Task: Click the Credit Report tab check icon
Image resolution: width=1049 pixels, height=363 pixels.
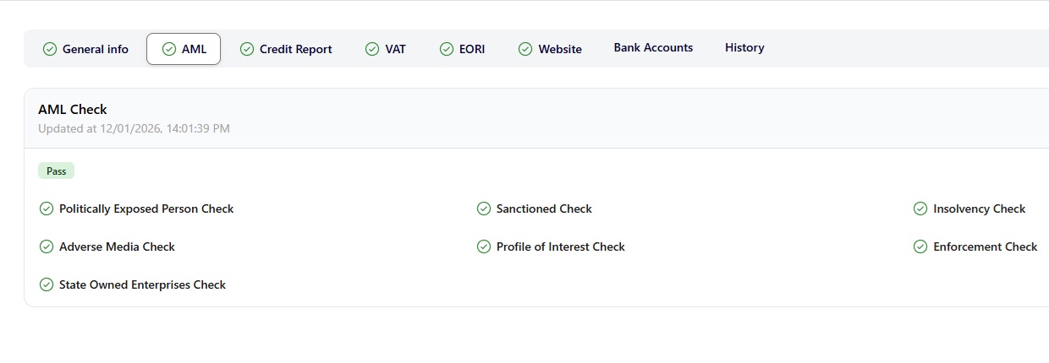Action: coord(247,49)
